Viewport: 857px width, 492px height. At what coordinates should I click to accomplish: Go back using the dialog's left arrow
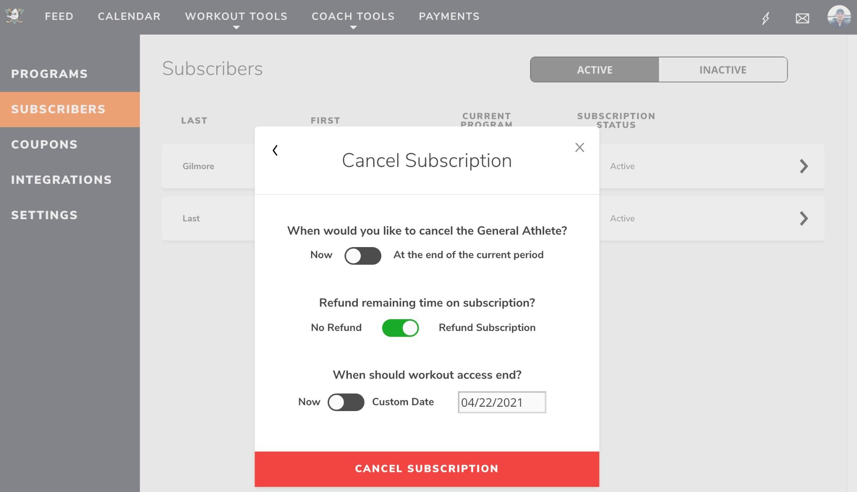point(275,150)
